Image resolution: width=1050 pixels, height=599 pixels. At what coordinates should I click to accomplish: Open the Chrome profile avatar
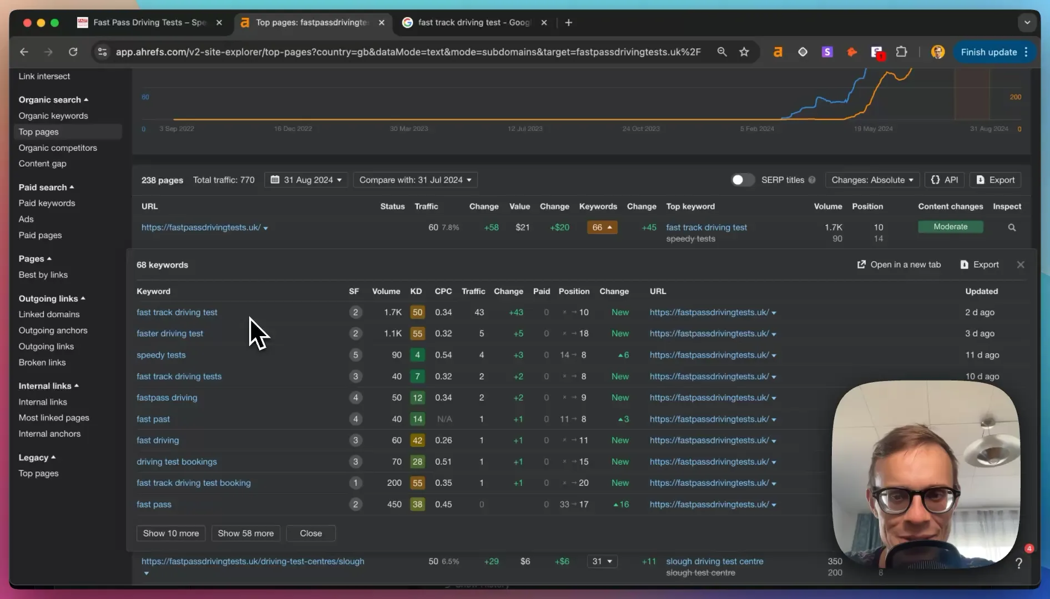click(x=938, y=52)
